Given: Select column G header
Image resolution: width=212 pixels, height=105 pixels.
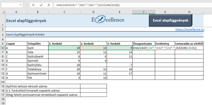Looking at the screenshot, I should point(165,12).
